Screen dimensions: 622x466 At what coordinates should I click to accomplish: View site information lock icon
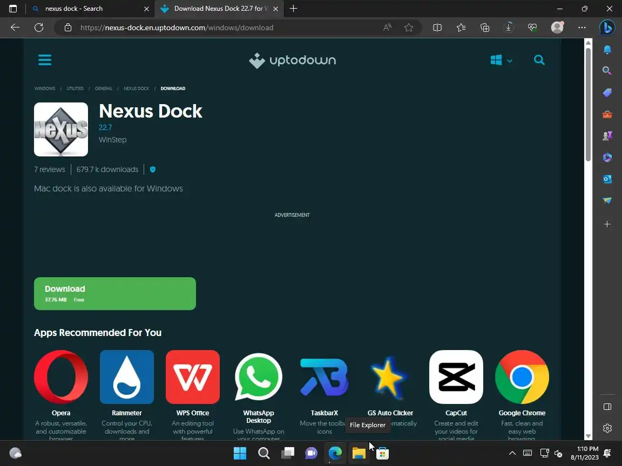[68, 28]
